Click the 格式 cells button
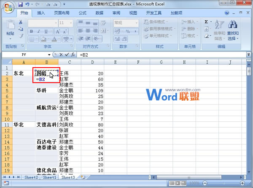Viewport: 253px width, 188px height. click(x=189, y=36)
